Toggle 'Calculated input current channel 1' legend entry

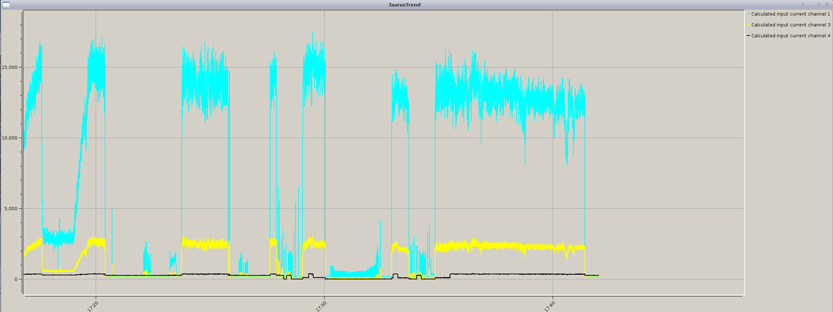(791, 14)
